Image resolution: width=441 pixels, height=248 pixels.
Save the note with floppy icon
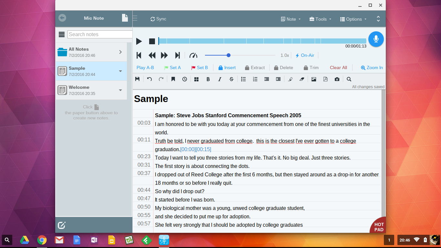137,79
